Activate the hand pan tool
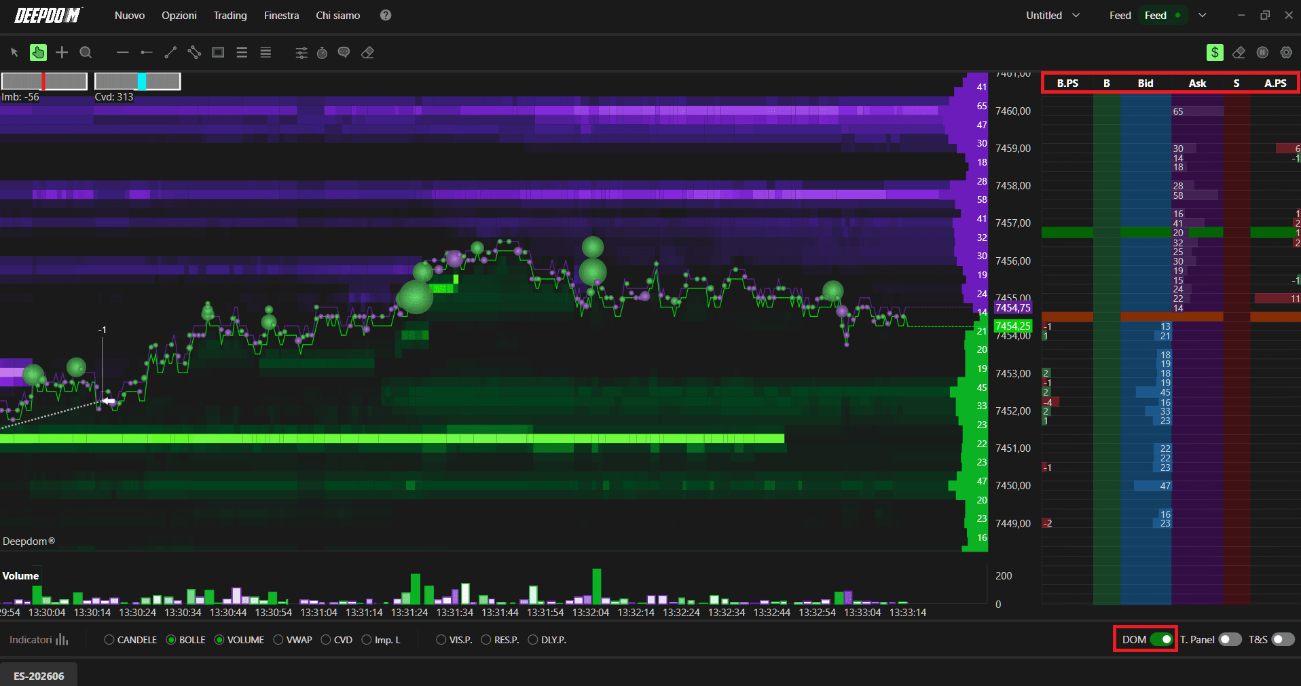 tap(38, 52)
